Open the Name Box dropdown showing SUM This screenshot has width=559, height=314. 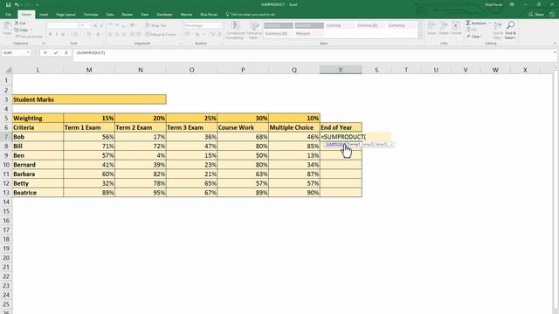27,52
